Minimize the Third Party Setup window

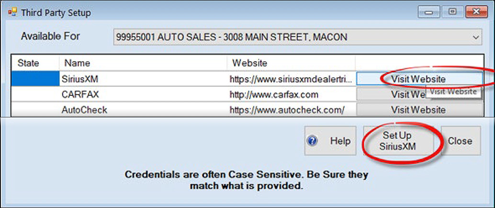[x=428, y=12]
